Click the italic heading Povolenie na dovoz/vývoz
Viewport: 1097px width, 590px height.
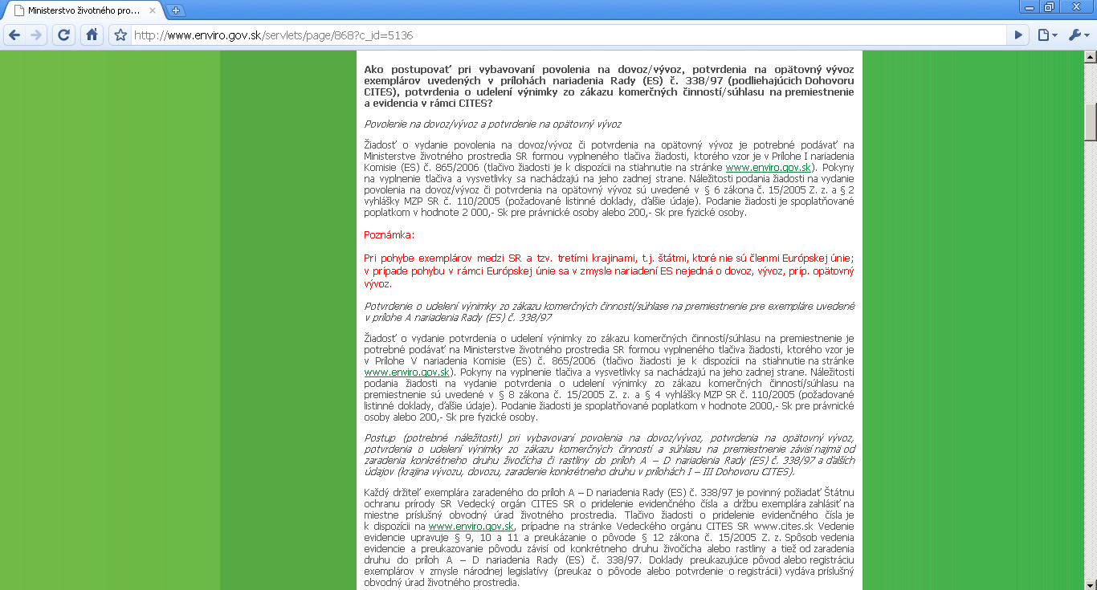(492, 124)
